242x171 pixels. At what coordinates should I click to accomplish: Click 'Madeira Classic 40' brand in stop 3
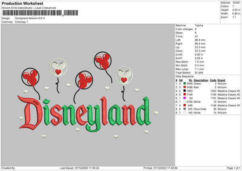click(x=229, y=91)
